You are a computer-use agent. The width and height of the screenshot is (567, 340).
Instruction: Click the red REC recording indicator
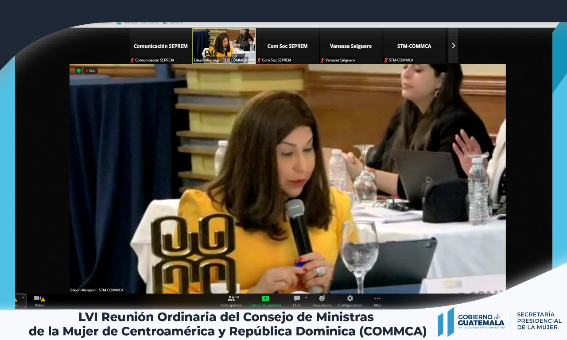(91, 70)
